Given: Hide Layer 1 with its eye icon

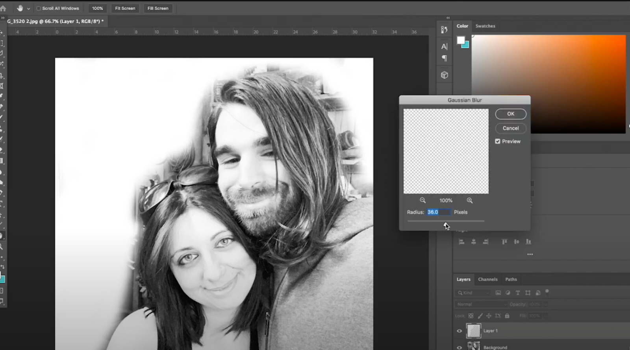Looking at the screenshot, I should click(459, 331).
